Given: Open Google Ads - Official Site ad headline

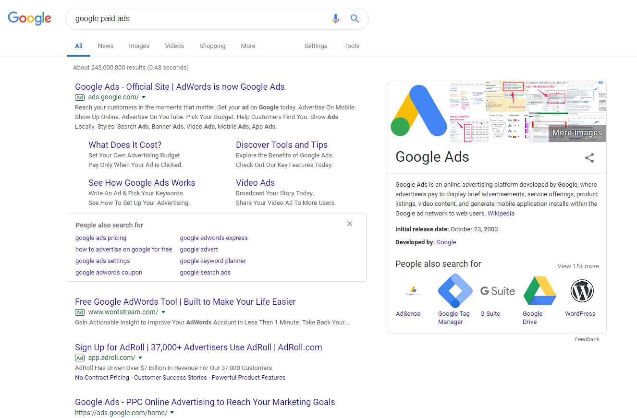Looking at the screenshot, I should click(x=181, y=87).
